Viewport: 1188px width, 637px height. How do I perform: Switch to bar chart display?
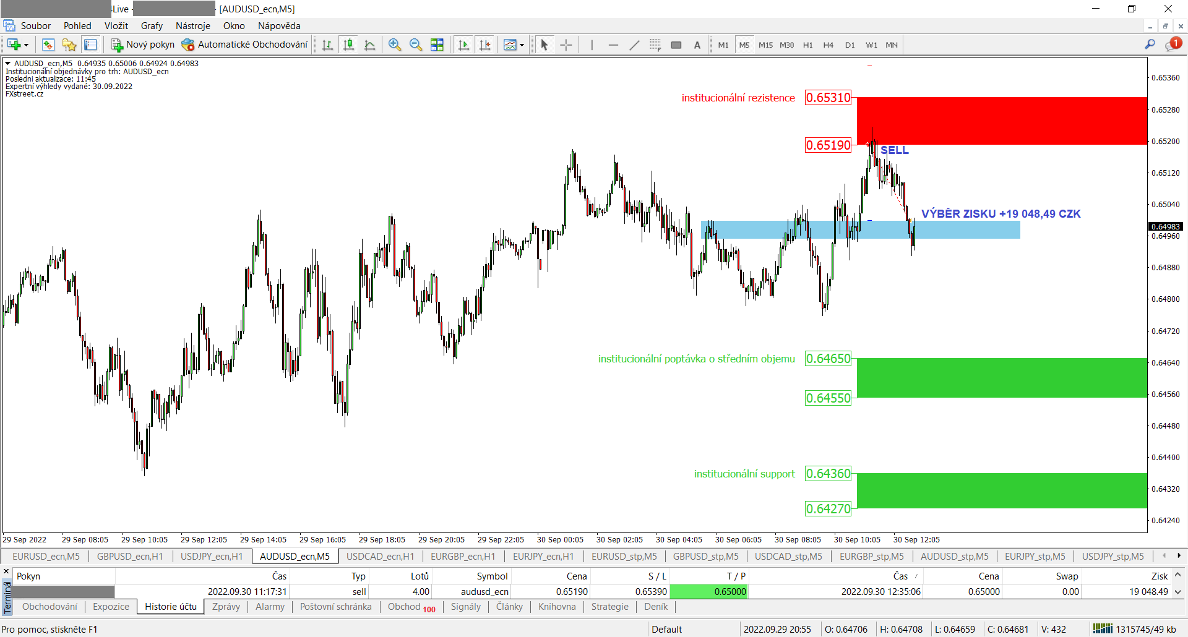[327, 45]
